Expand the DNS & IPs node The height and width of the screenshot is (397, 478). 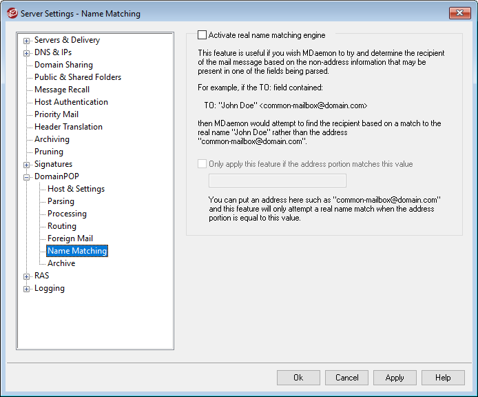[27, 52]
